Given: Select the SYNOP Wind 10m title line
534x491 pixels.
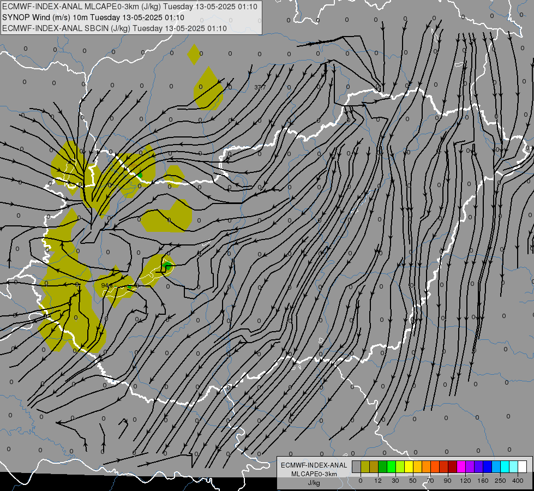Looking at the screenshot, I should click(x=93, y=17).
